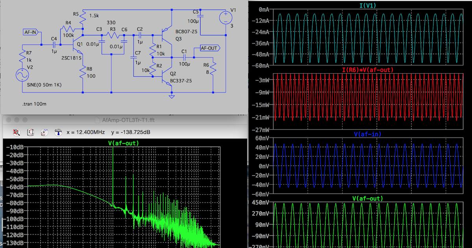Image resolution: width=472 pixels, height=248 pixels.
Task: Click the hammer control panel icon in FFT toolbar
Action: click(58, 132)
